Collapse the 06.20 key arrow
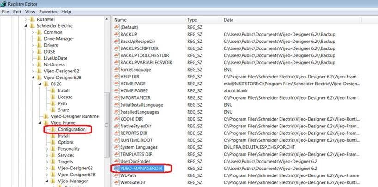378x187 pixels. (x=40, y=84)
